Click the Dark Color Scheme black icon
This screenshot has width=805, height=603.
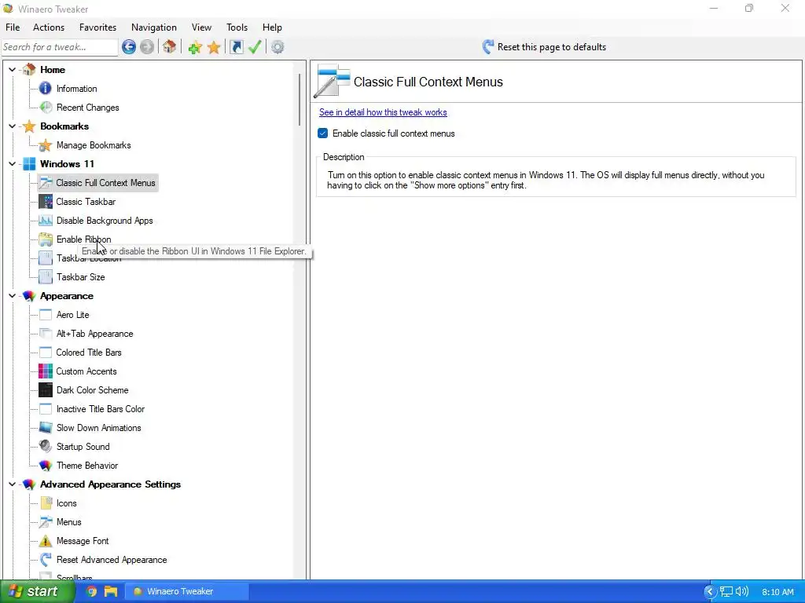[45, 390]
